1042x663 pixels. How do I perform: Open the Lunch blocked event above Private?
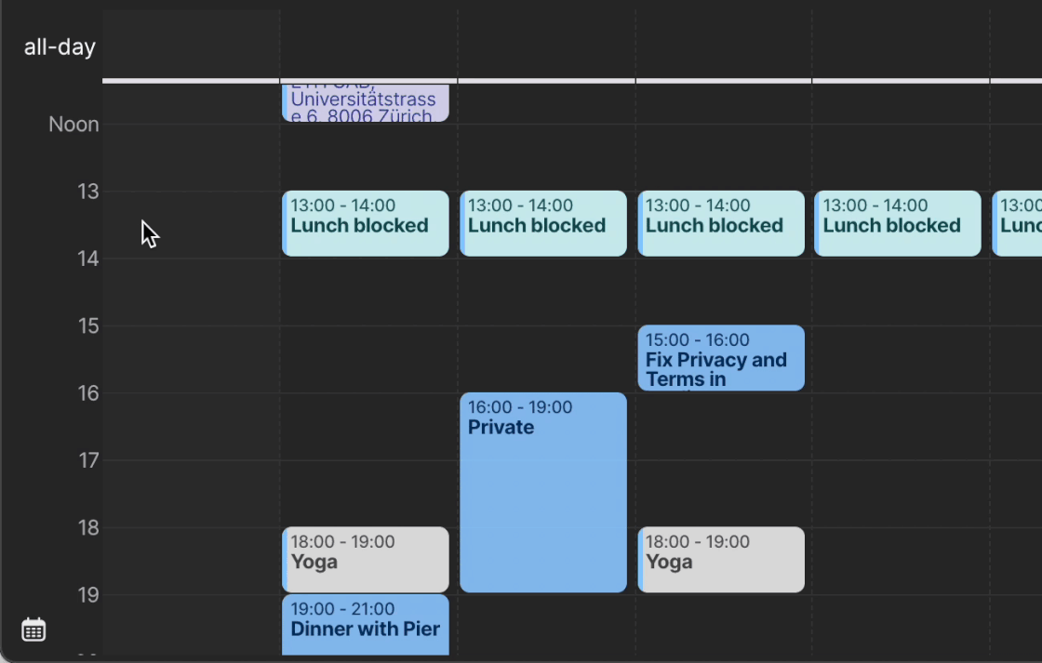click(x=543, y=223)
